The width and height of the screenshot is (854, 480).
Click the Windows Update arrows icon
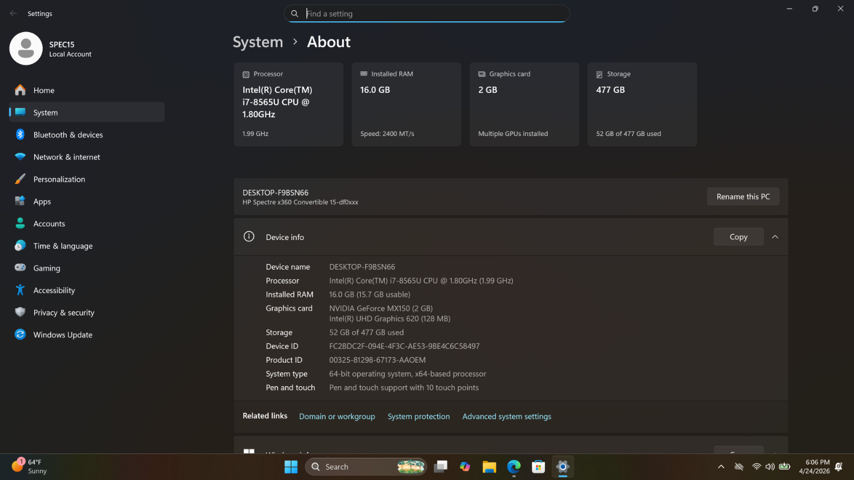20,334
